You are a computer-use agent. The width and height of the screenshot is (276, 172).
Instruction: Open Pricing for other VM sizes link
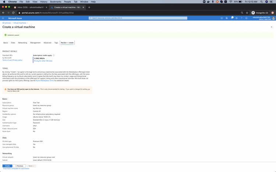point(43,61)
